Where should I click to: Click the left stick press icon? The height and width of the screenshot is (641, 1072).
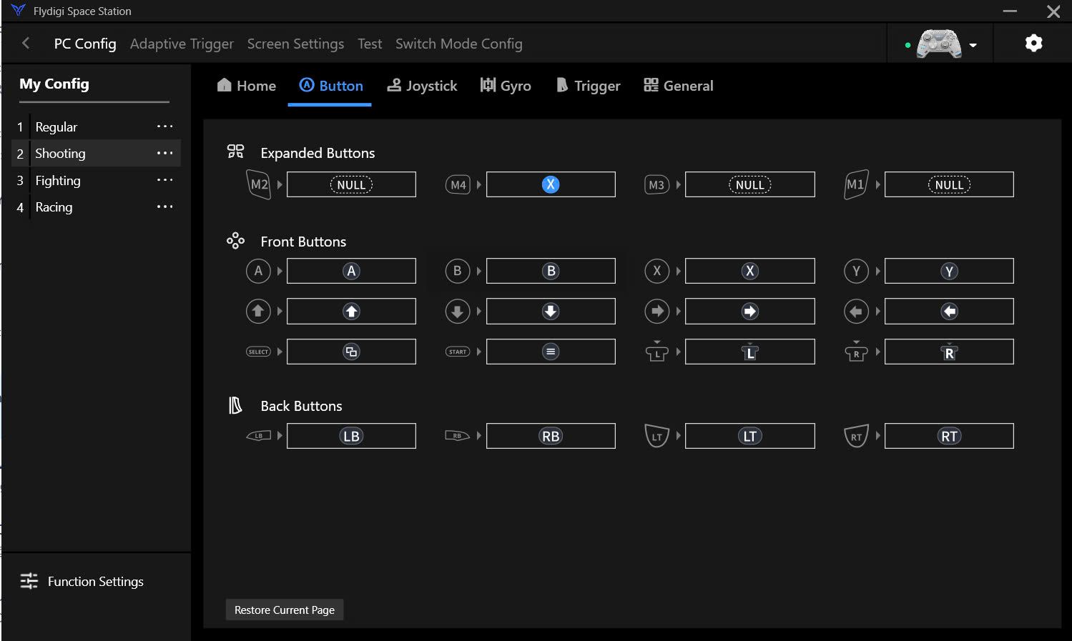[x=657, y=352]
